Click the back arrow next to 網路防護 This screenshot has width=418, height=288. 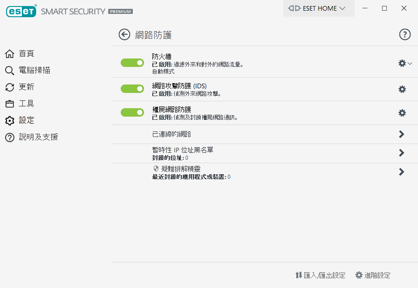click(x=124, y=34)
